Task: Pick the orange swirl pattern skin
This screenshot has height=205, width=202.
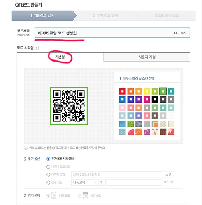Action: (x=139, y=132)
